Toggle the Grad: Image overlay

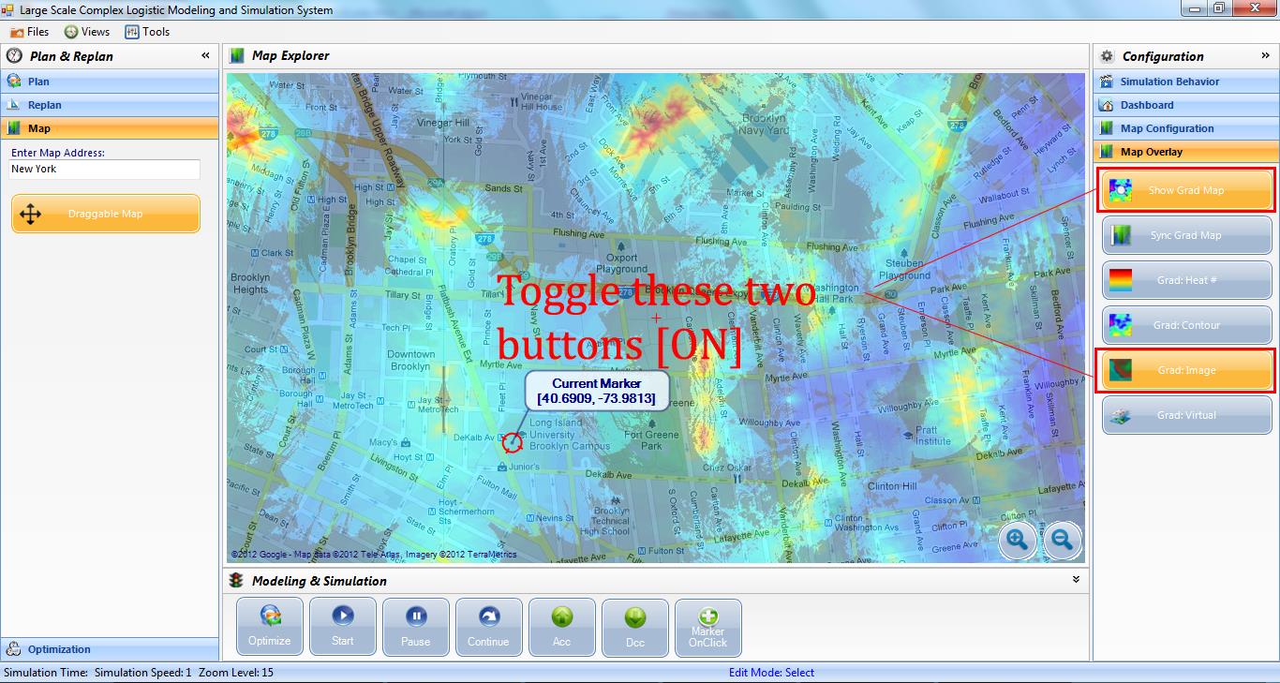point(1186,370)
